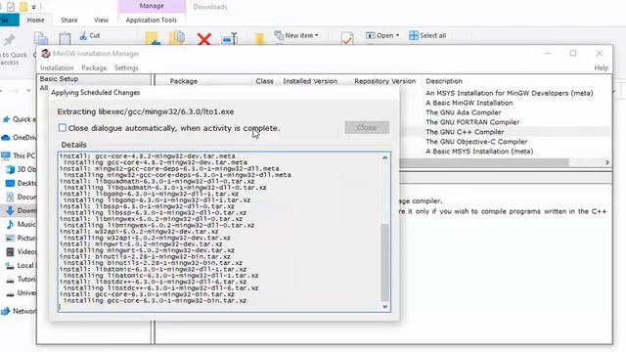Open Quick access in navigation pane
This screenshot has width=626, height=352.
(20, 119)
